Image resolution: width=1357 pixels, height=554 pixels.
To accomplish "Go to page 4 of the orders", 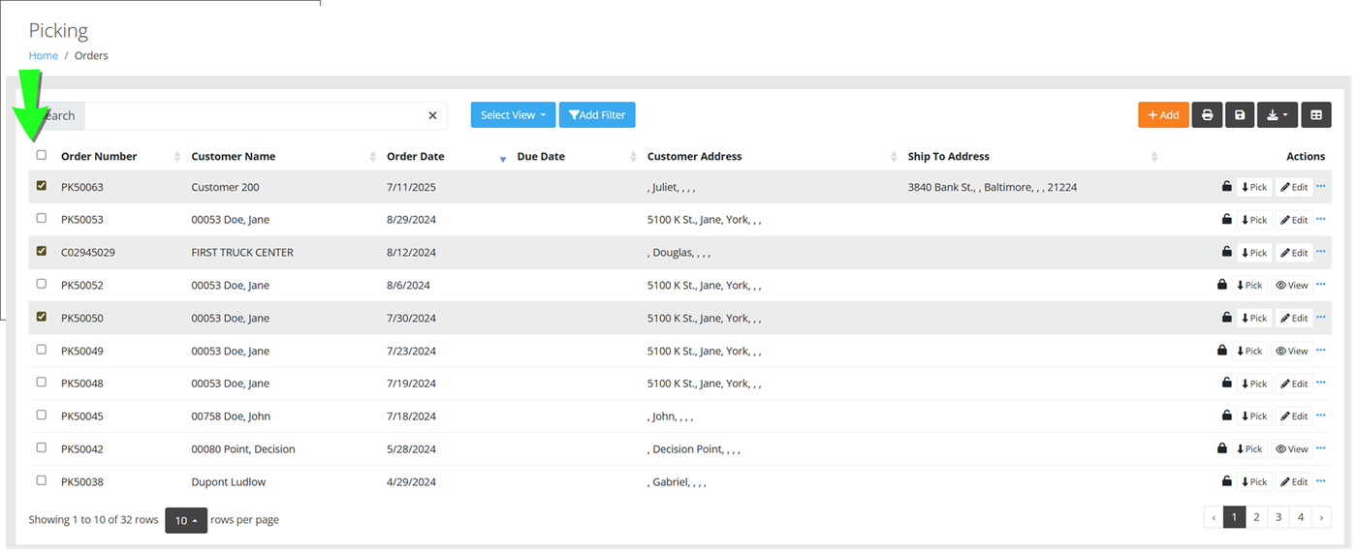I will click(1301, 517).
